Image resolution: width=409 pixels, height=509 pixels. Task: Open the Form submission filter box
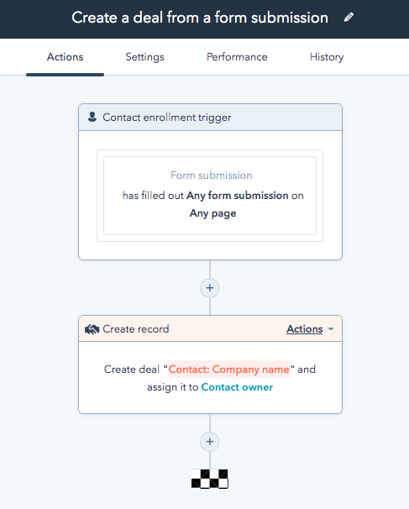(x=210, y=196)
